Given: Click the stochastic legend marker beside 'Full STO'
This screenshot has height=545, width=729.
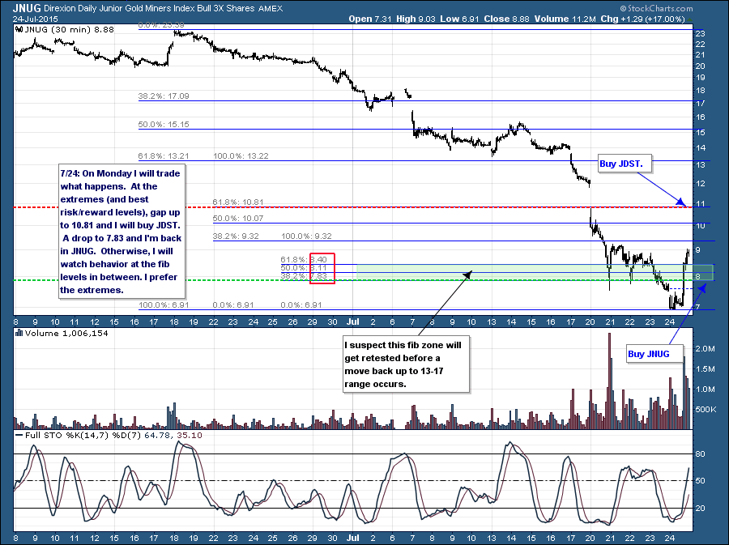Looking at the screenshot, I should [18, 436].
